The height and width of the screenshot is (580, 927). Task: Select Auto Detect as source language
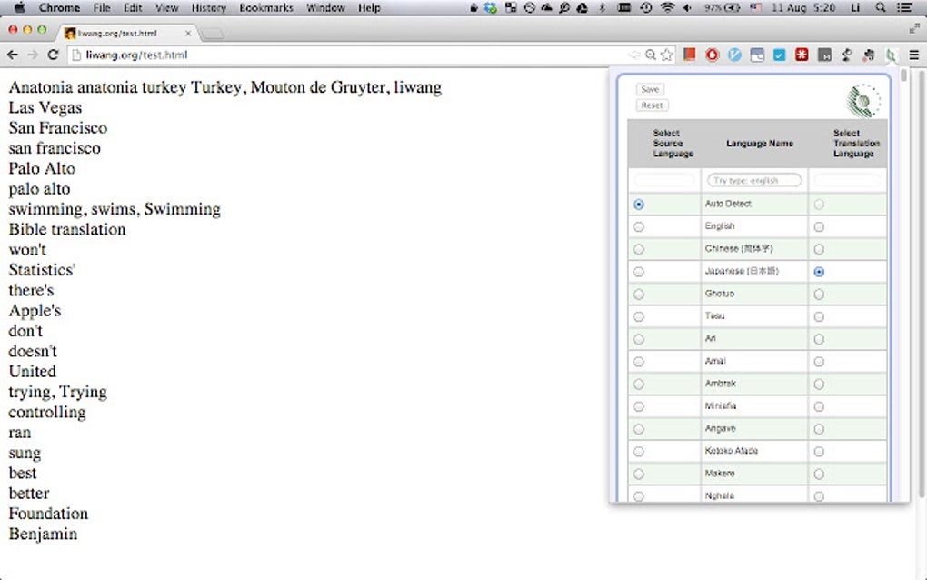point(639,205)
